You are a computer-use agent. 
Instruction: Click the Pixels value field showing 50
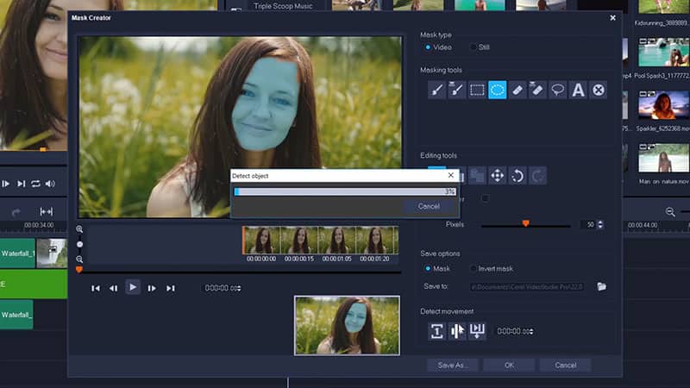(x=590, y=224)
